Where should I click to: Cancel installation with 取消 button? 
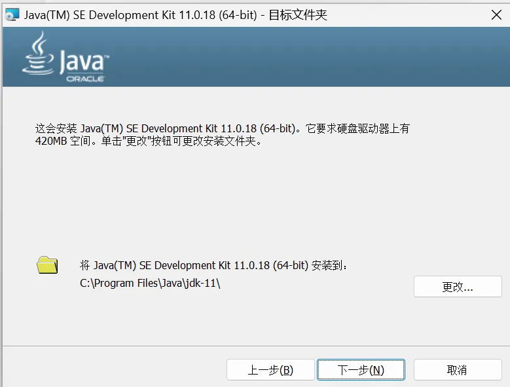pyautogui.click(x=458, y=369)
